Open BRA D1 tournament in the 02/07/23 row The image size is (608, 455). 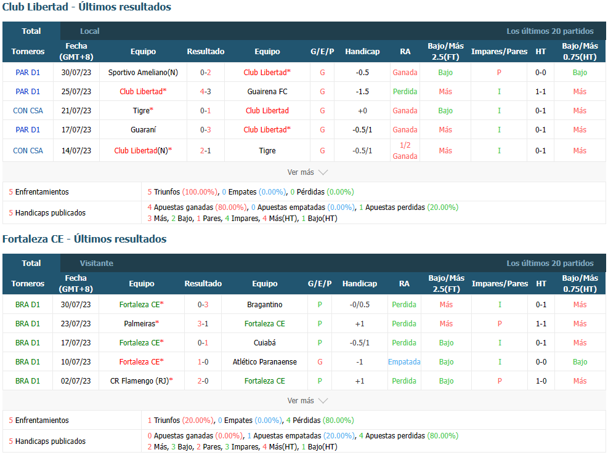click(28, 381)
